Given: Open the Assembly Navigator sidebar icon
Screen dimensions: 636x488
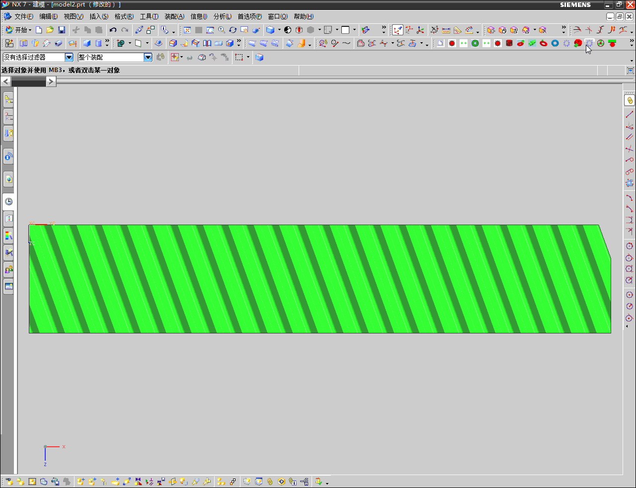Looking at the screenshot, I should click(8, 100).
